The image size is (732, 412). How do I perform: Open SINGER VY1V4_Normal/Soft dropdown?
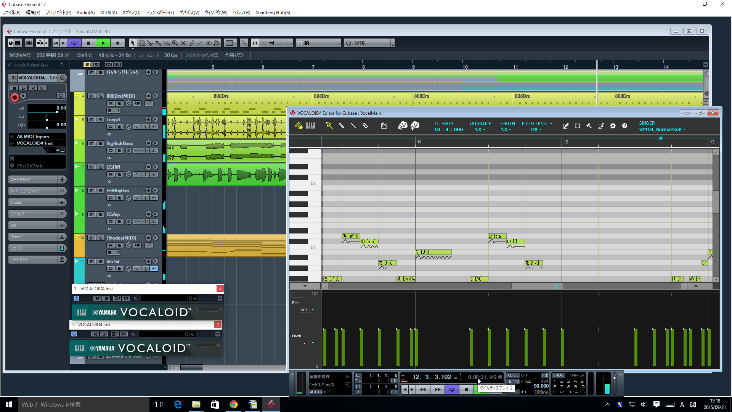click(x=662, y=130)
